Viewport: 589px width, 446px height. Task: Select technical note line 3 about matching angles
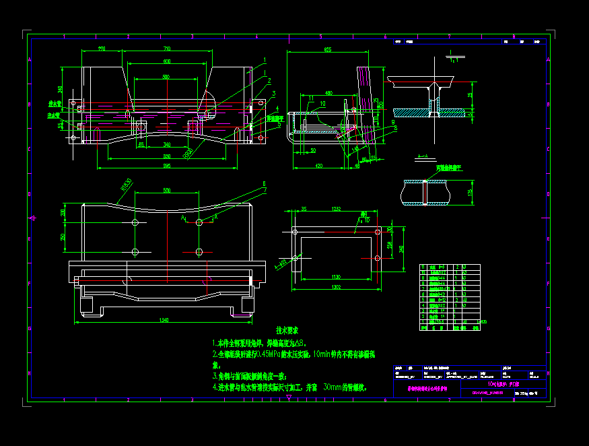250,376
